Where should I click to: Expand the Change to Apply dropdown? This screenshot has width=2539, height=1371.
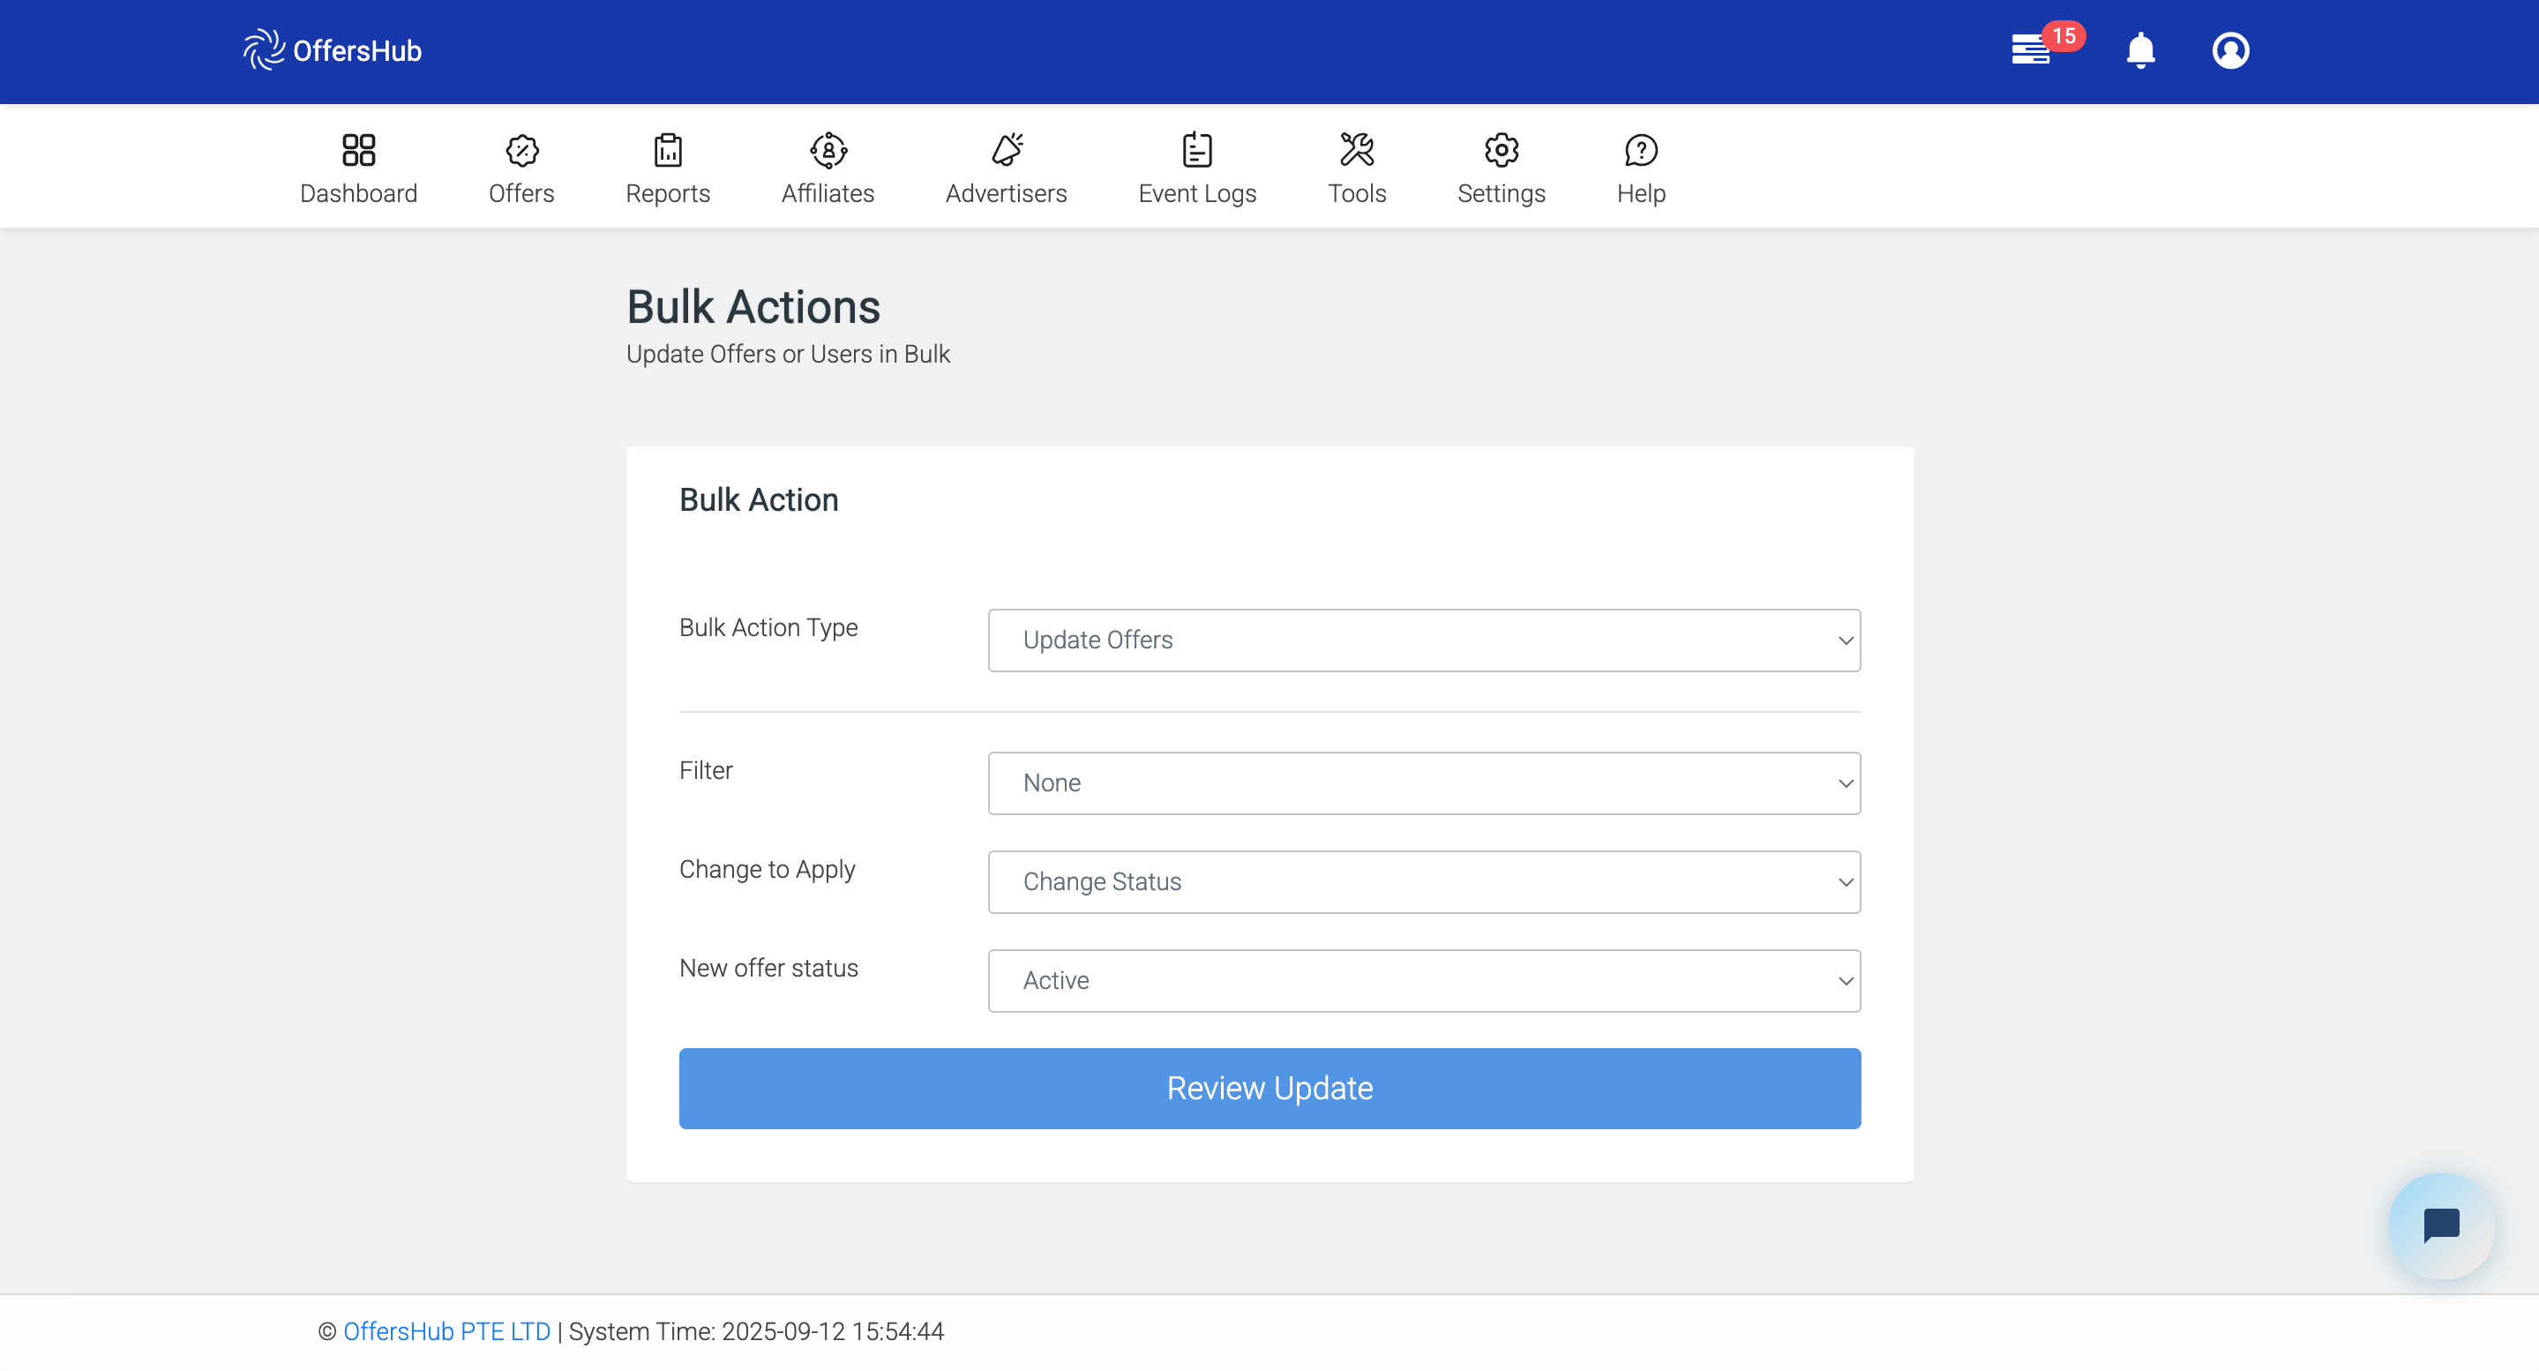[1423, 882]
